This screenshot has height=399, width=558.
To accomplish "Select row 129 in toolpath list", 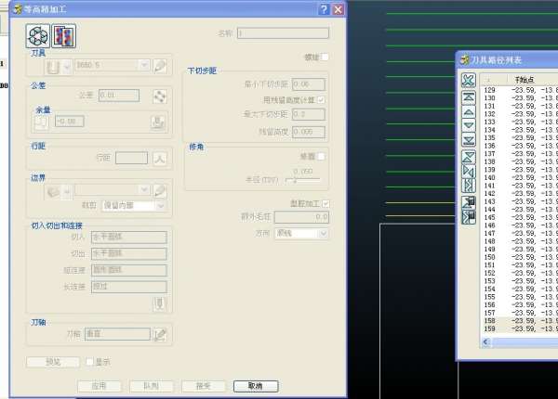I will (x=519, y=90).
